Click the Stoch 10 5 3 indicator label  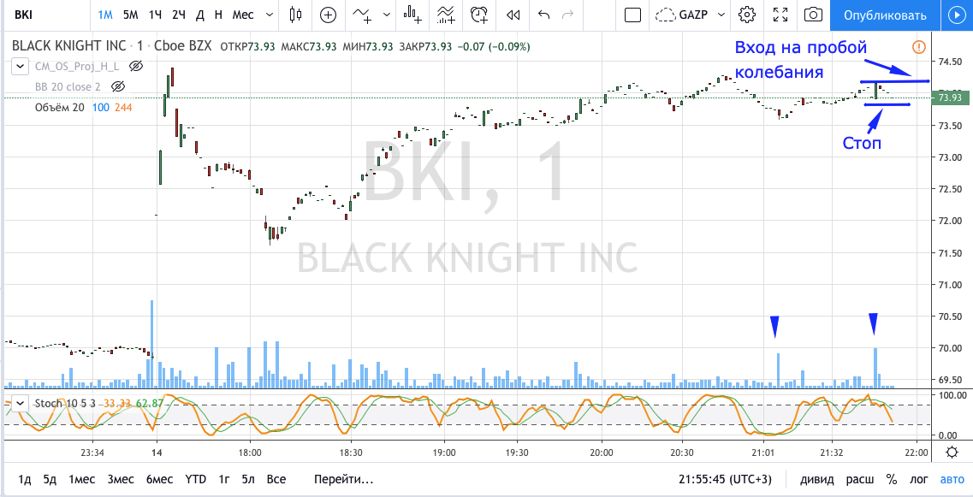67,403
